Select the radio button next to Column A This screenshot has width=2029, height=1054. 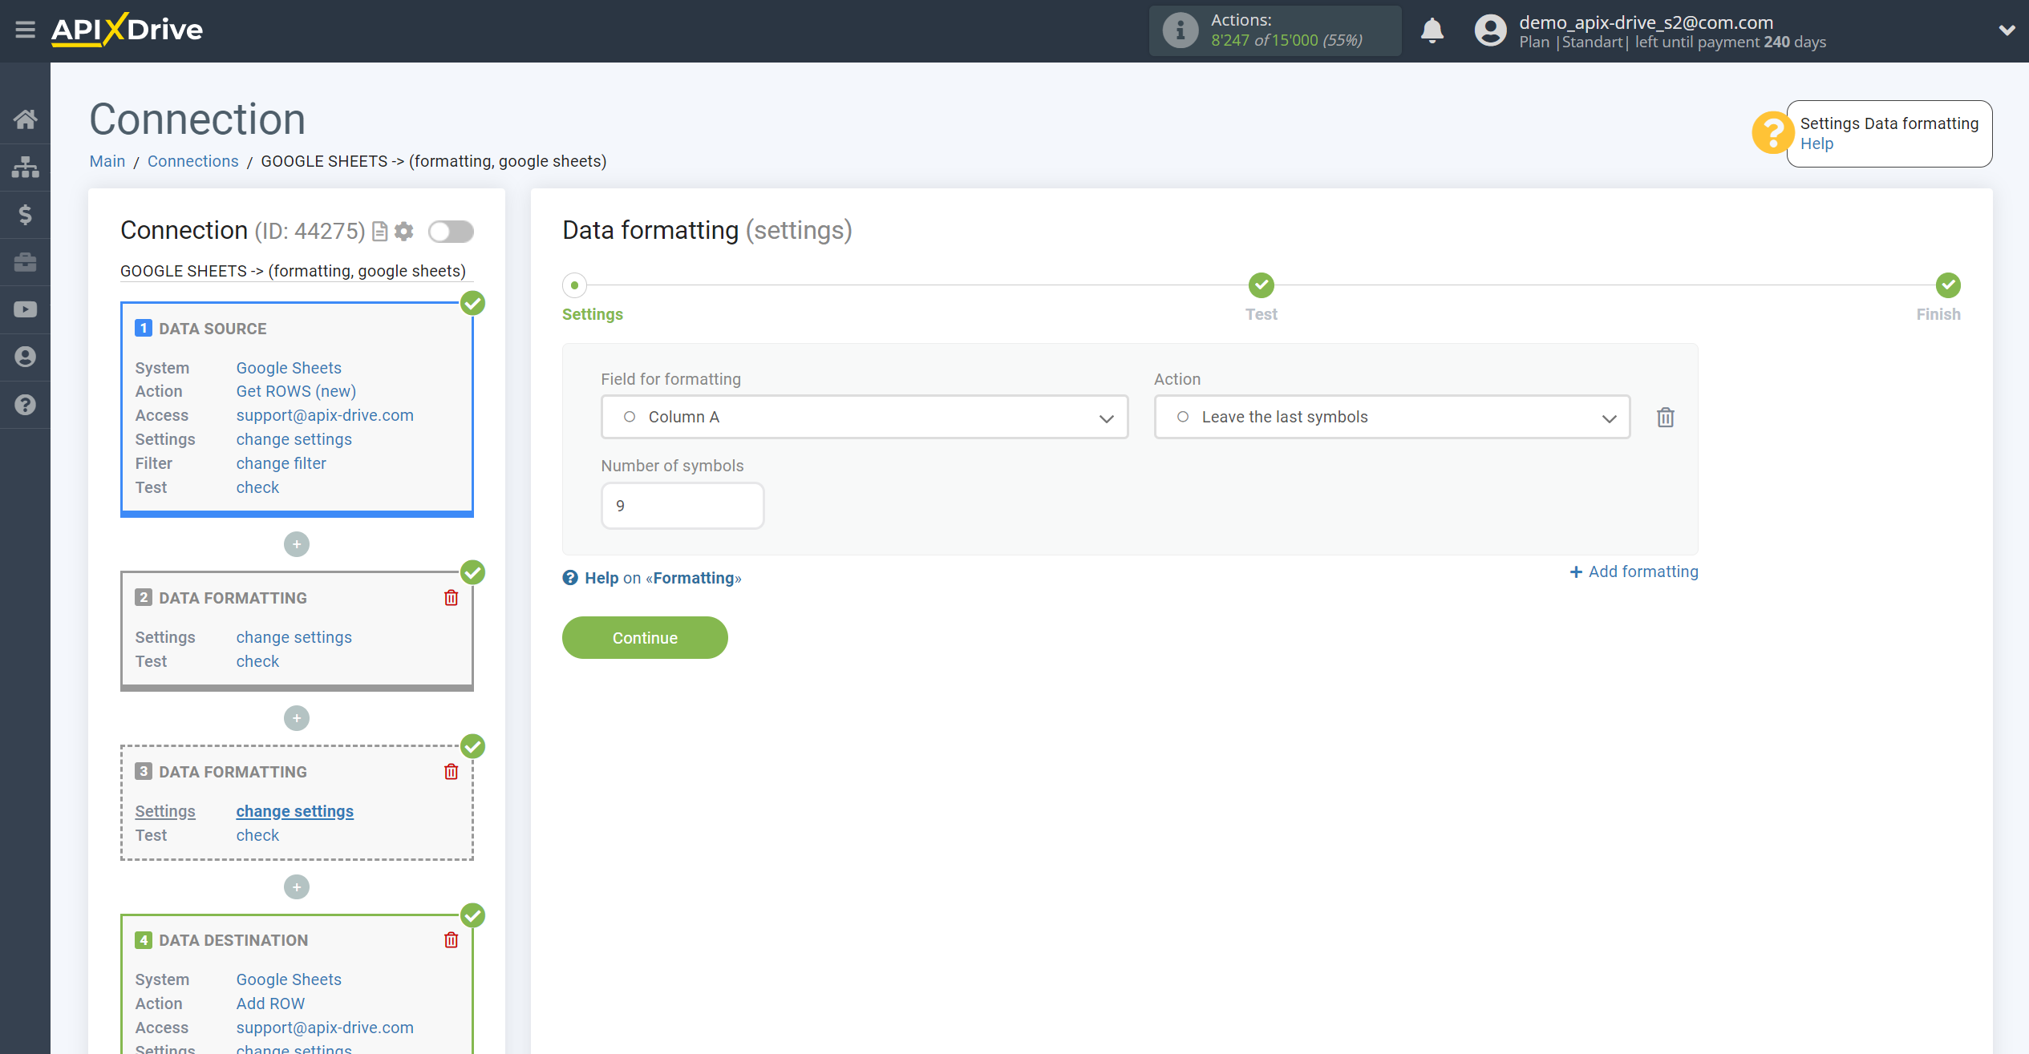click(630, 417)
